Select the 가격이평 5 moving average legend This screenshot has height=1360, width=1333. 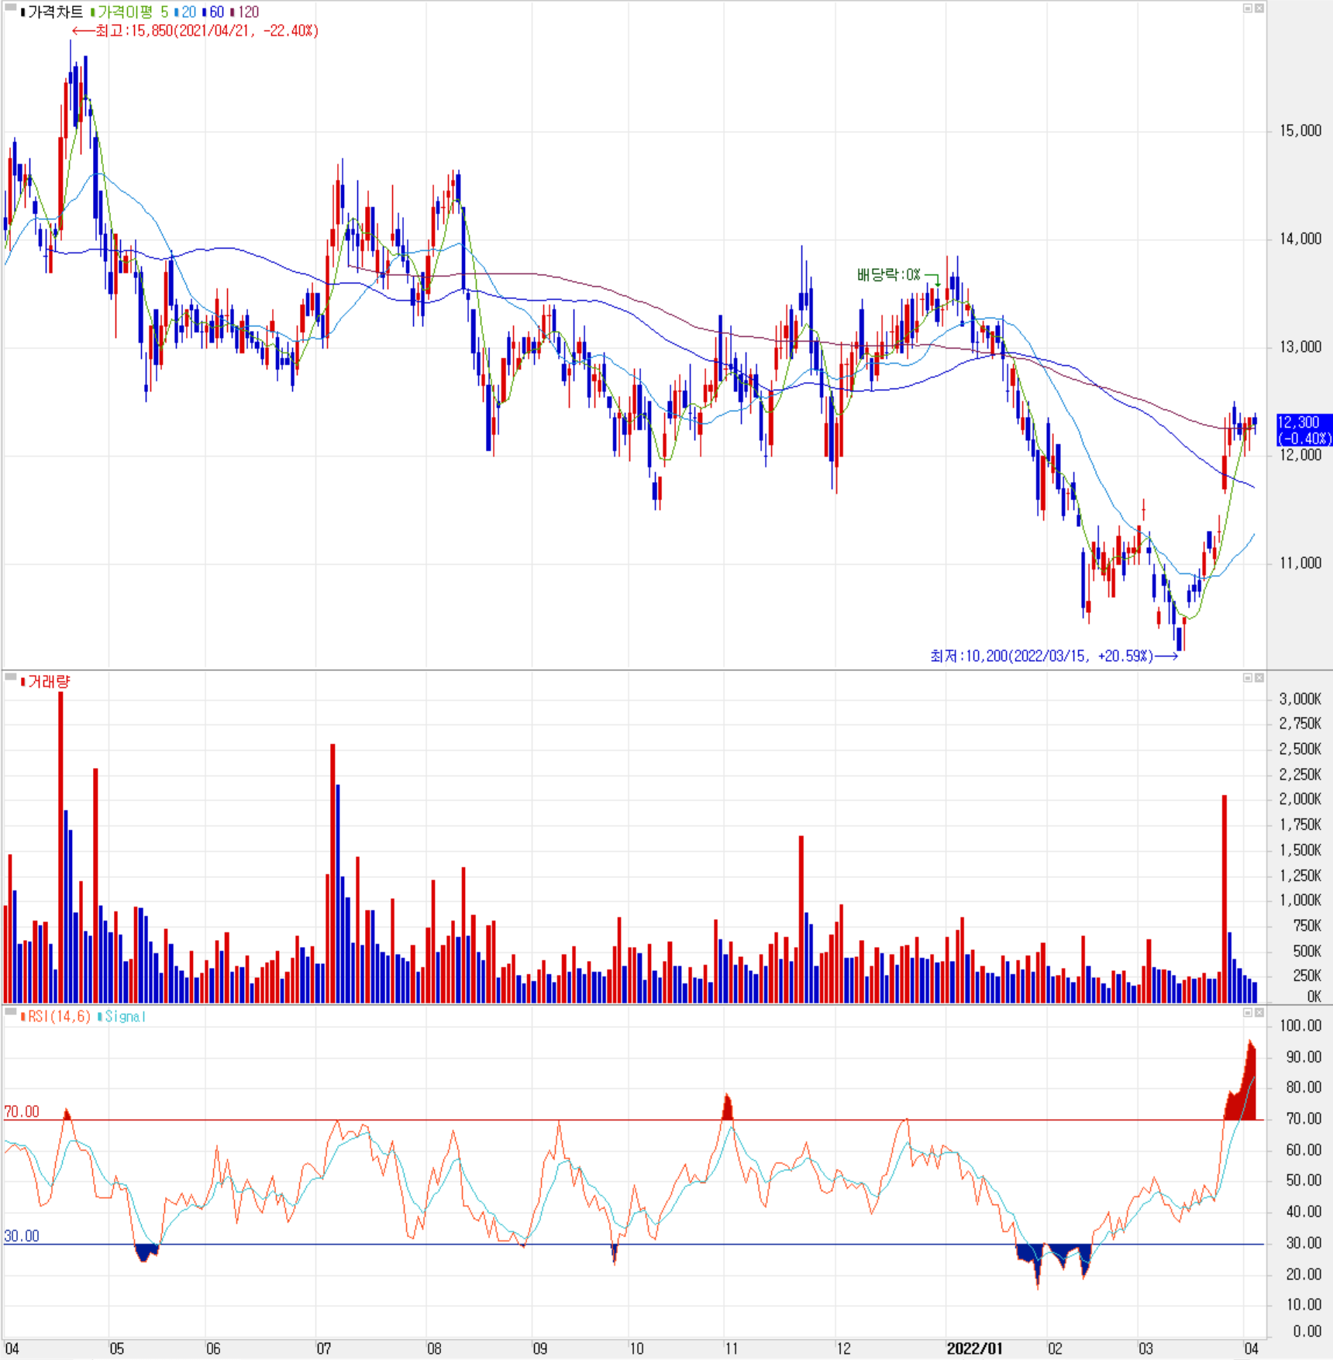pyautogui.click(x=133, y=12)
